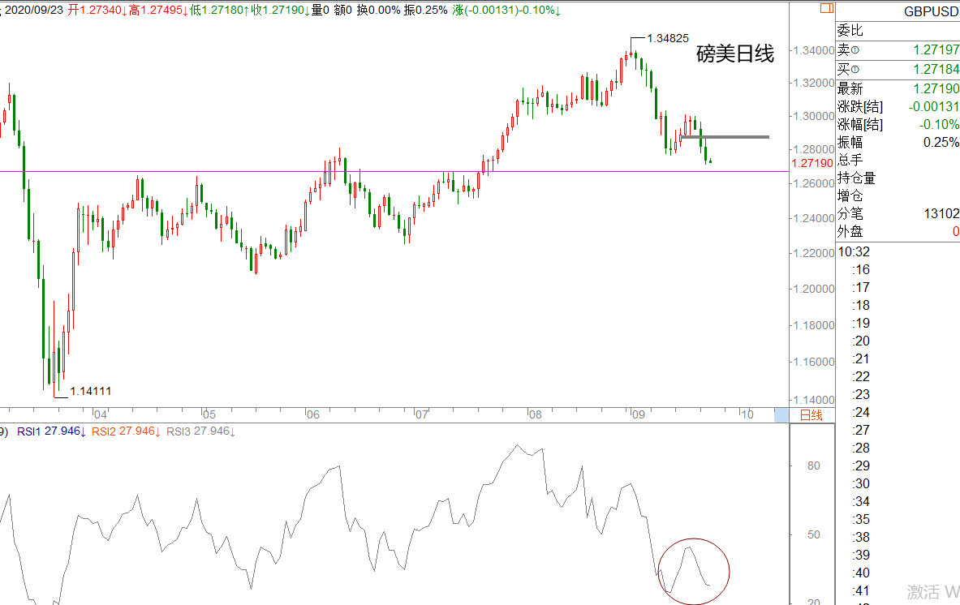Image resolution: width=960 pixels, height=605 pixels.
Task: Click the 08 month marker on date axis
Action: 535,414
